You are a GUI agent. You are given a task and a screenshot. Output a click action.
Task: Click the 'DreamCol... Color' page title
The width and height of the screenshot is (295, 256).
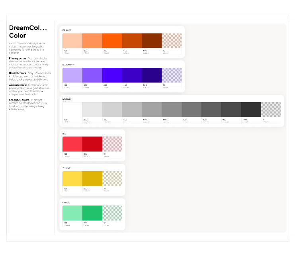point(28,32)
